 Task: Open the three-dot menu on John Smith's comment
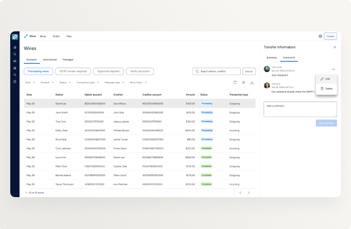[x=333, y=69]
